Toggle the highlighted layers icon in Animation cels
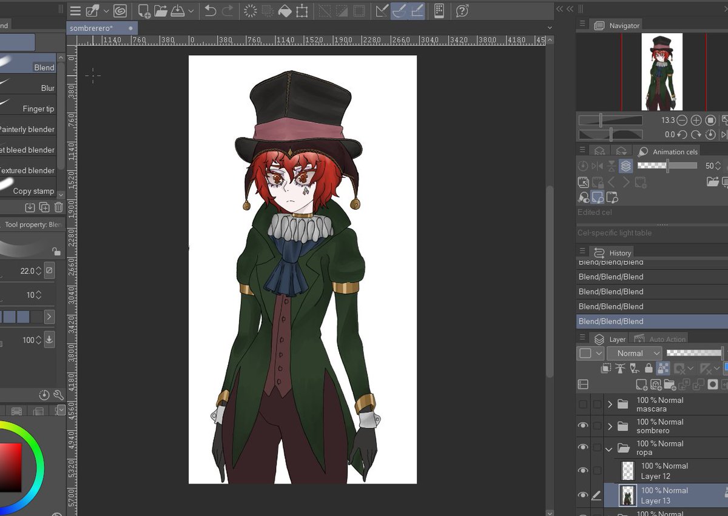 click(x=626, y=166)
